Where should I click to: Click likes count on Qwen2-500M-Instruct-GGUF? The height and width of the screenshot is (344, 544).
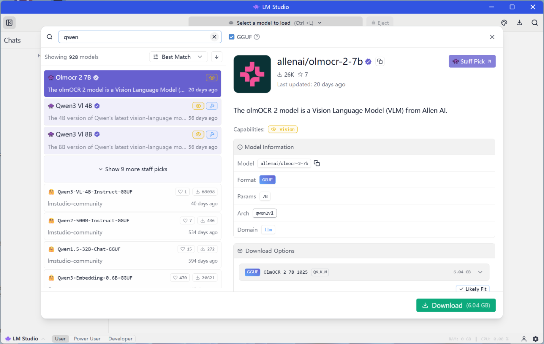[187, 220]
